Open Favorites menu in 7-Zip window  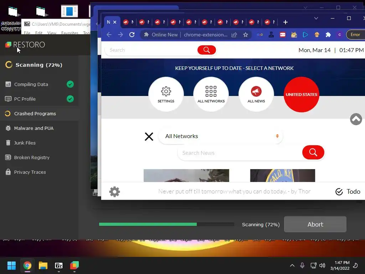tap(70, 33)
